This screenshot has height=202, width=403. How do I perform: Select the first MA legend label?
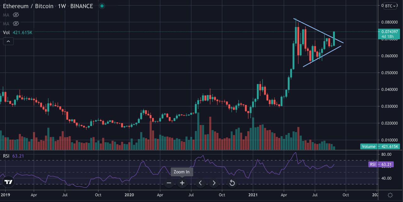point(6,15)
